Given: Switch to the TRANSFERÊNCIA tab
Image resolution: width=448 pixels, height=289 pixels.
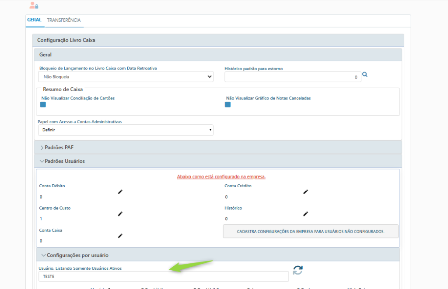Looking at the screenshot, I should 64,20.
